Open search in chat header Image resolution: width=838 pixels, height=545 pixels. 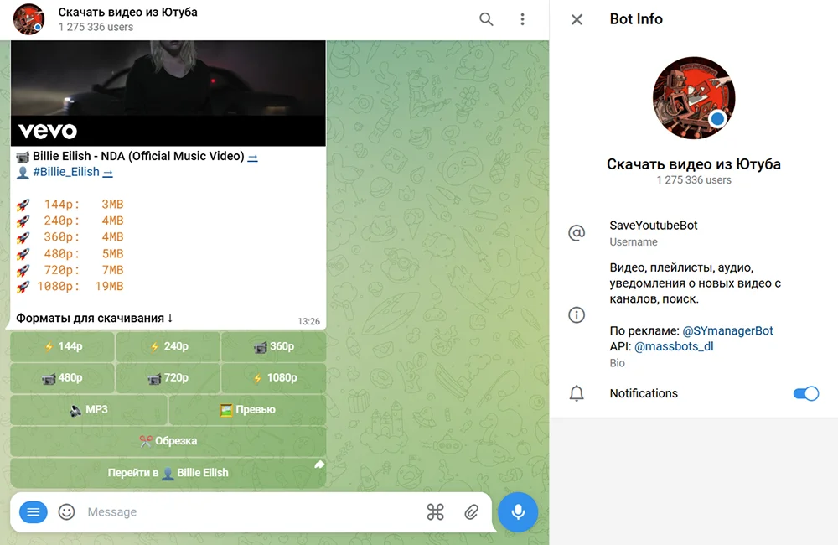tap(486, 19)
